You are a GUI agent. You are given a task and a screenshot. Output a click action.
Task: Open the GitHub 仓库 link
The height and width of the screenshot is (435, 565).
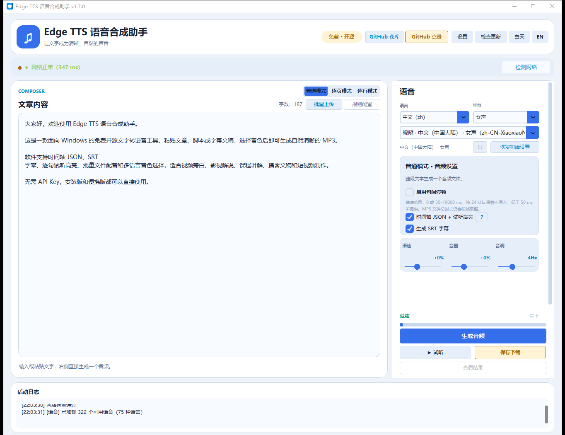click(384, 37)
